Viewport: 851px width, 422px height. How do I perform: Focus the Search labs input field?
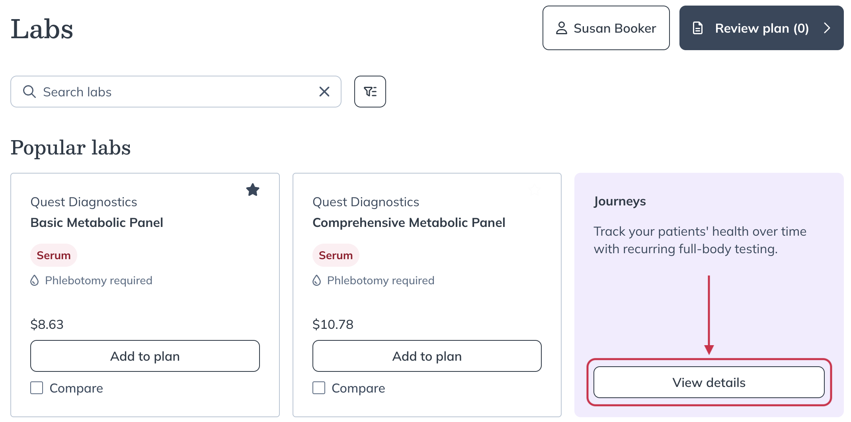176,92
